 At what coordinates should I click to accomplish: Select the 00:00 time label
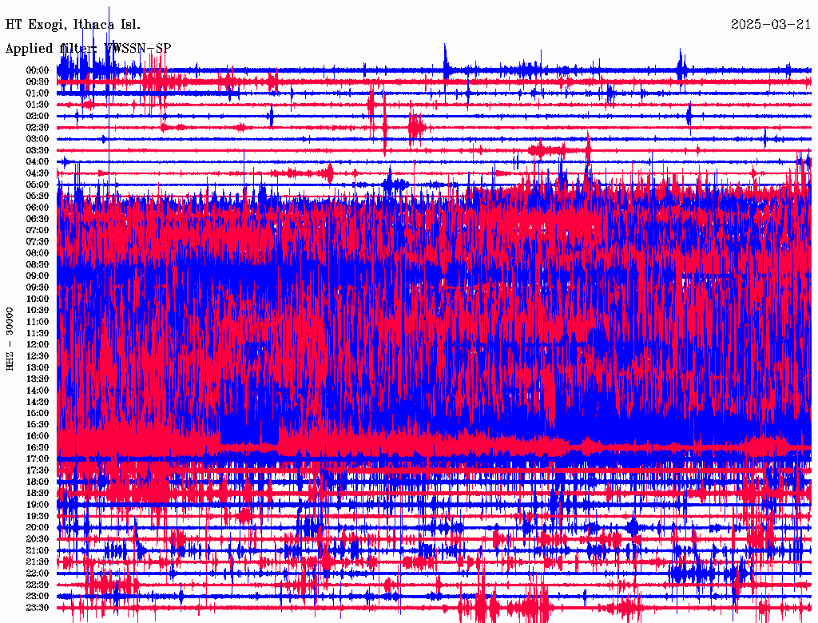(x=38, y=70)
